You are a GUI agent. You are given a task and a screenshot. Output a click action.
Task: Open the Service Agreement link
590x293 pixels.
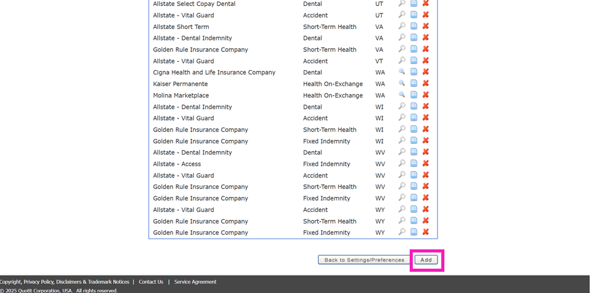[195, 282]
